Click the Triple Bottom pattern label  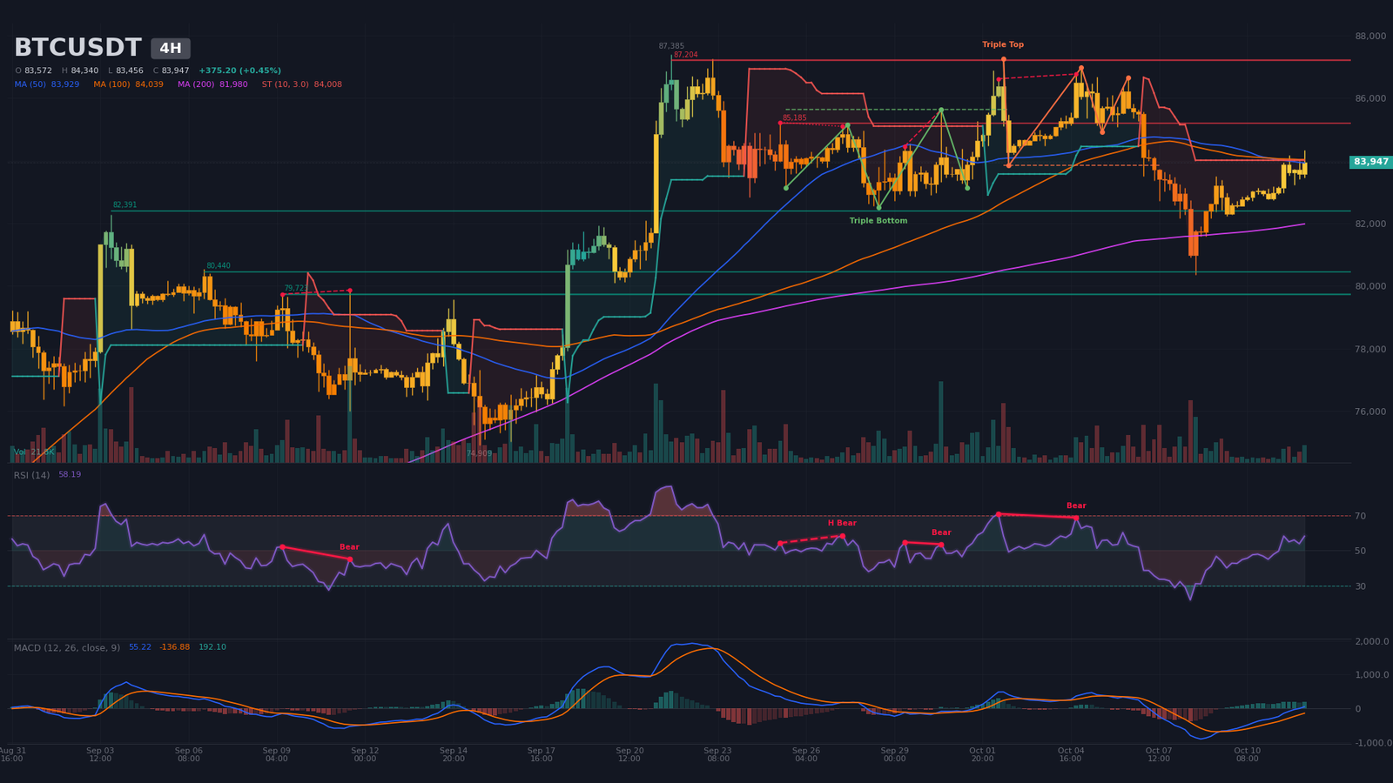pyautogui.click(x=878, y=221)
